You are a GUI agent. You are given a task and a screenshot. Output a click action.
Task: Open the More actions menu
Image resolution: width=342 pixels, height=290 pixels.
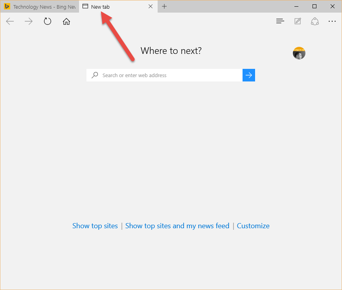click(332, 21)
